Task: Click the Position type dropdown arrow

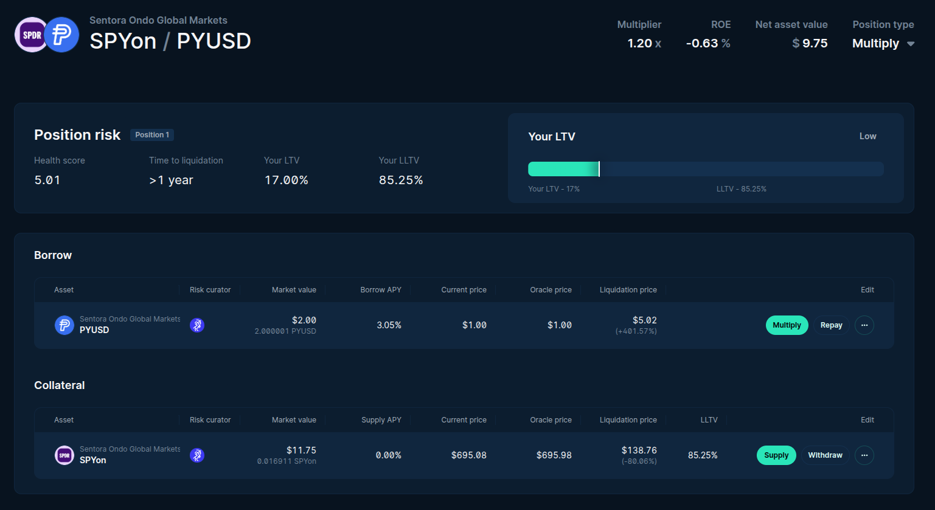Action: 911,44
